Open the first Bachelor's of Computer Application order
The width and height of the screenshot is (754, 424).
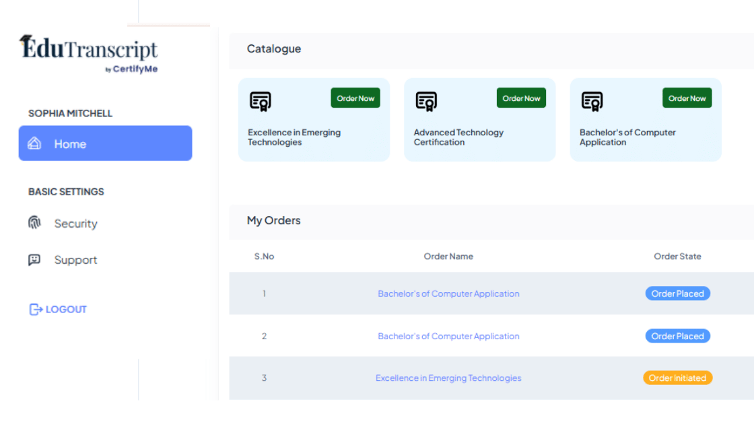click(x=448, y=293)
